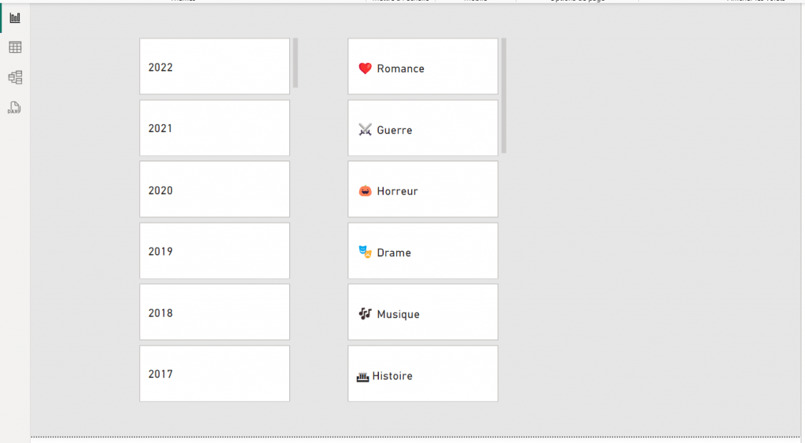The height and width of the screenshot is (443, 805).
Task: Filter by the Histoire genre tile
Action: coord(423,374)
